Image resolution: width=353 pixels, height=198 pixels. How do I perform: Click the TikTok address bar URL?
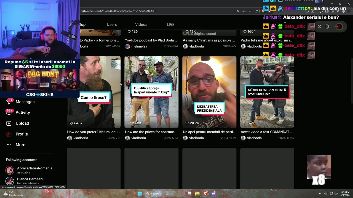point(118,11)
